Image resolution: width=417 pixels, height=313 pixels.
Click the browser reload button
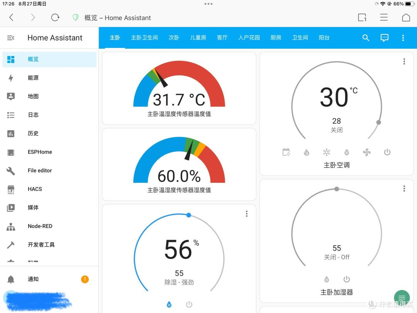click(55, 17)
